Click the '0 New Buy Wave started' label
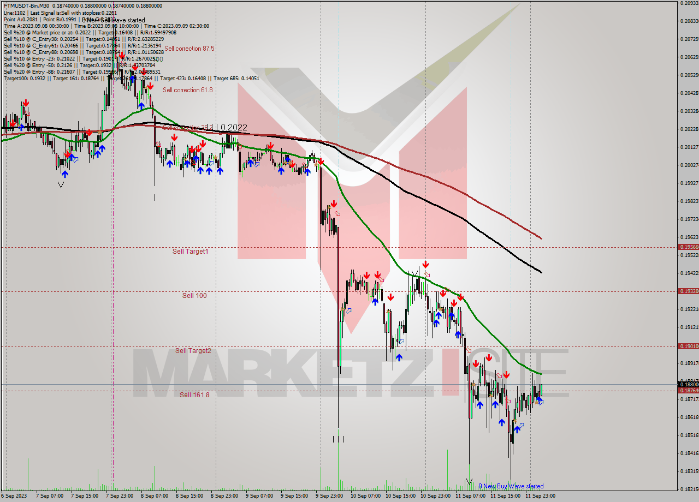This screenshot has height=502, width=699. [511, 486]
